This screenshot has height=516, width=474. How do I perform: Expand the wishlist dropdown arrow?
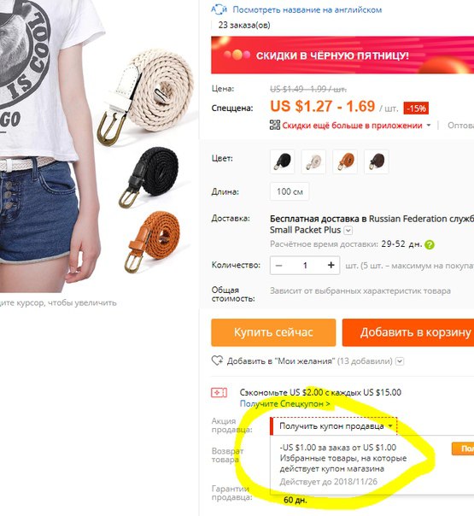pyautogui.click(x=400, y=361)
